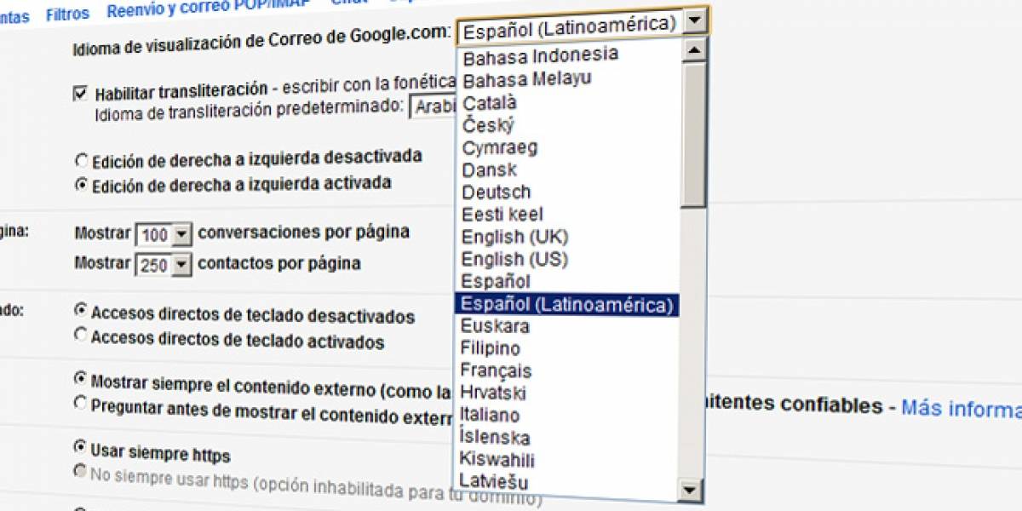
Task: Choose English (US) from language list
Action: (514, 259)
